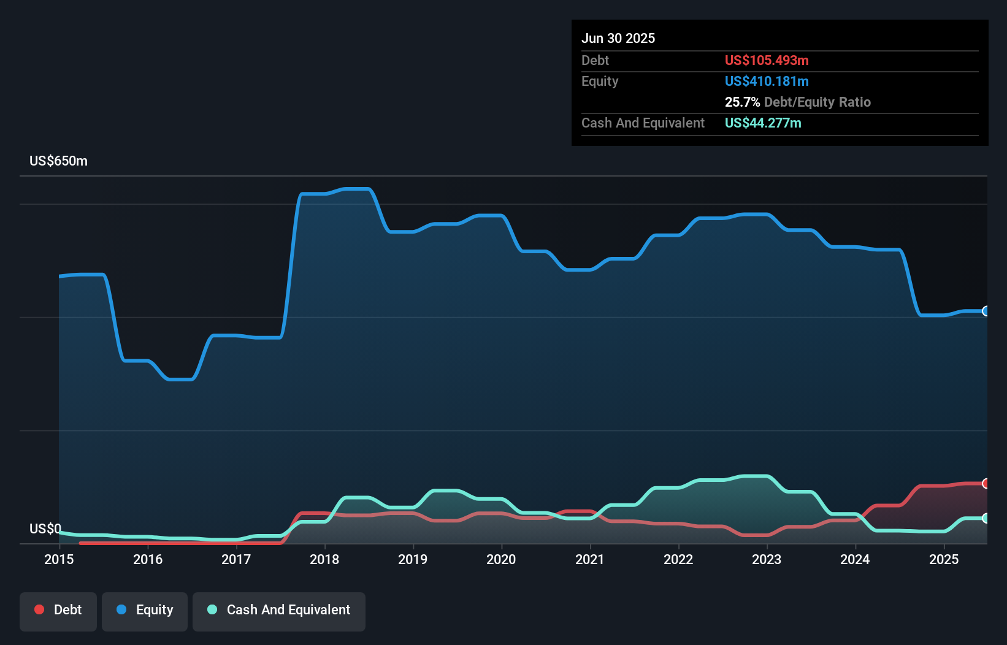Click the 2015 x-axis label
Viewport: 1007px width, 645px height.
click(x=59, y=559)
